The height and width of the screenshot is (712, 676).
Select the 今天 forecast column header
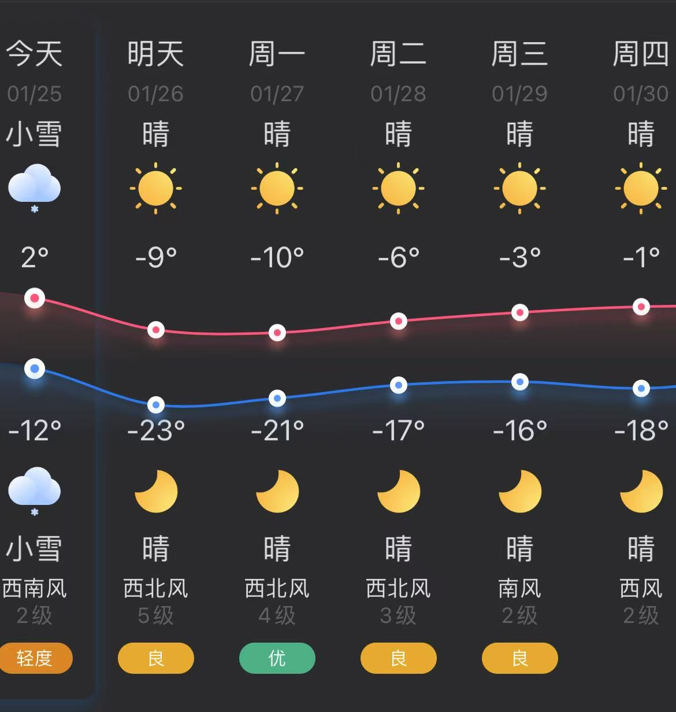tap(35, 54)
